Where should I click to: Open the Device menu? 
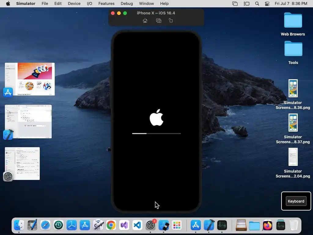point(74,4)
